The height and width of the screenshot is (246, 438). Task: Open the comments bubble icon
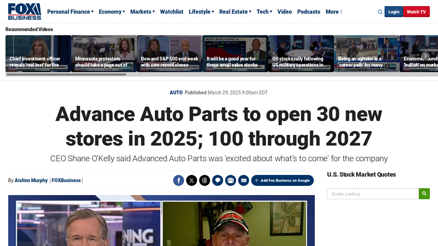click(217, 180)
